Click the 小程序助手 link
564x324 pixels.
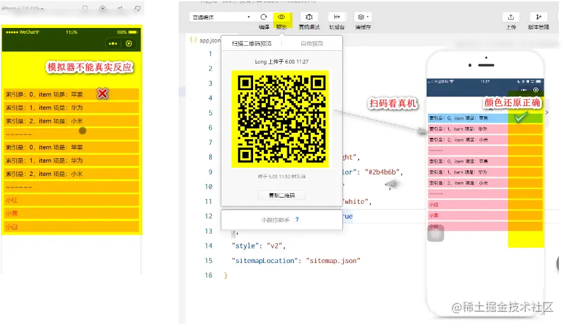[x=275, y=220]
